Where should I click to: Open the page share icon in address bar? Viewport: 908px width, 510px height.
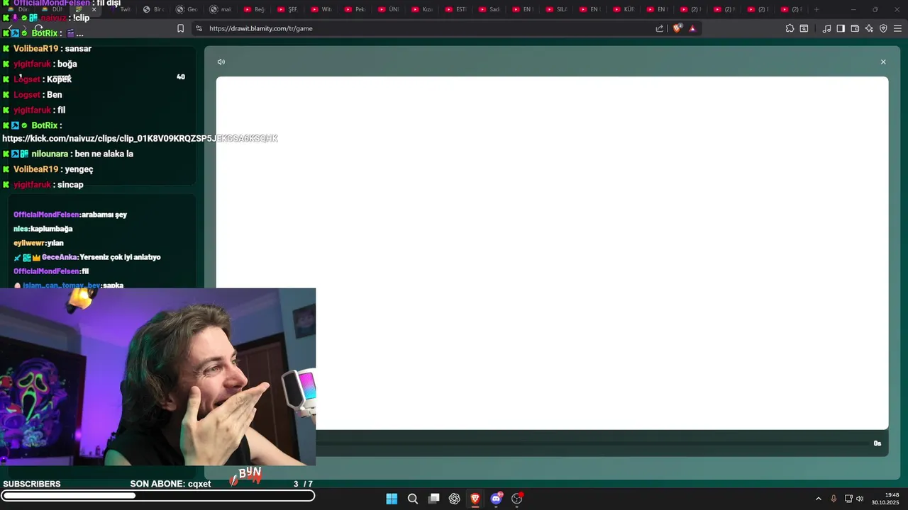click(660, 28)
